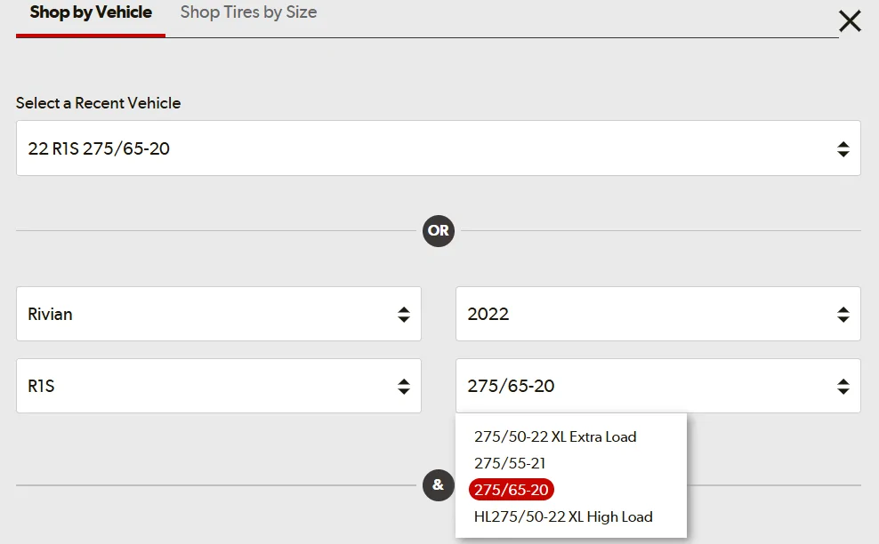
Task: Open the Rivian make dropdown
Action: [219, 314]
